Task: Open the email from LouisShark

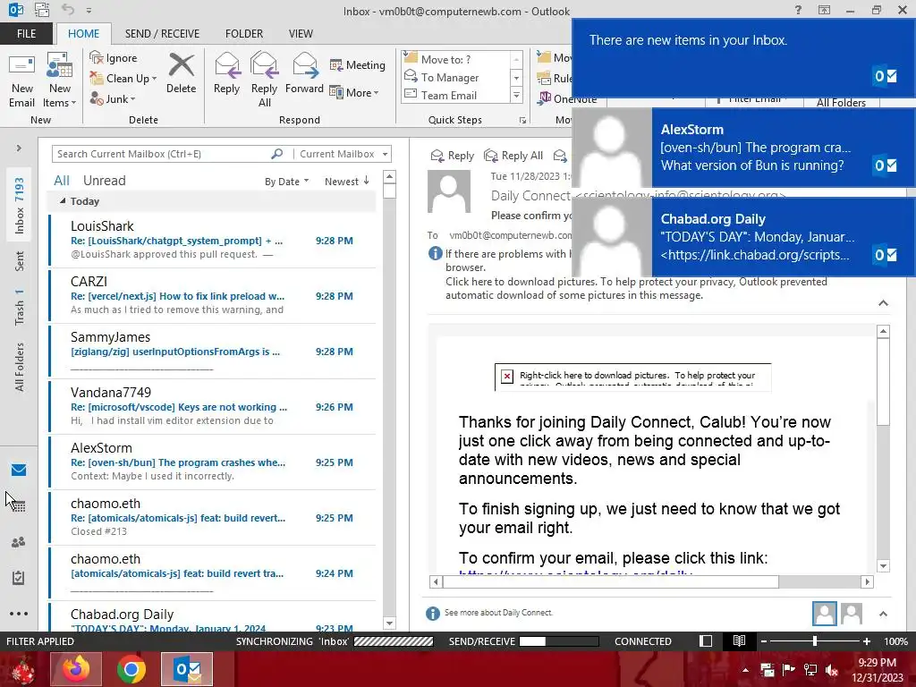Action: 213,240
